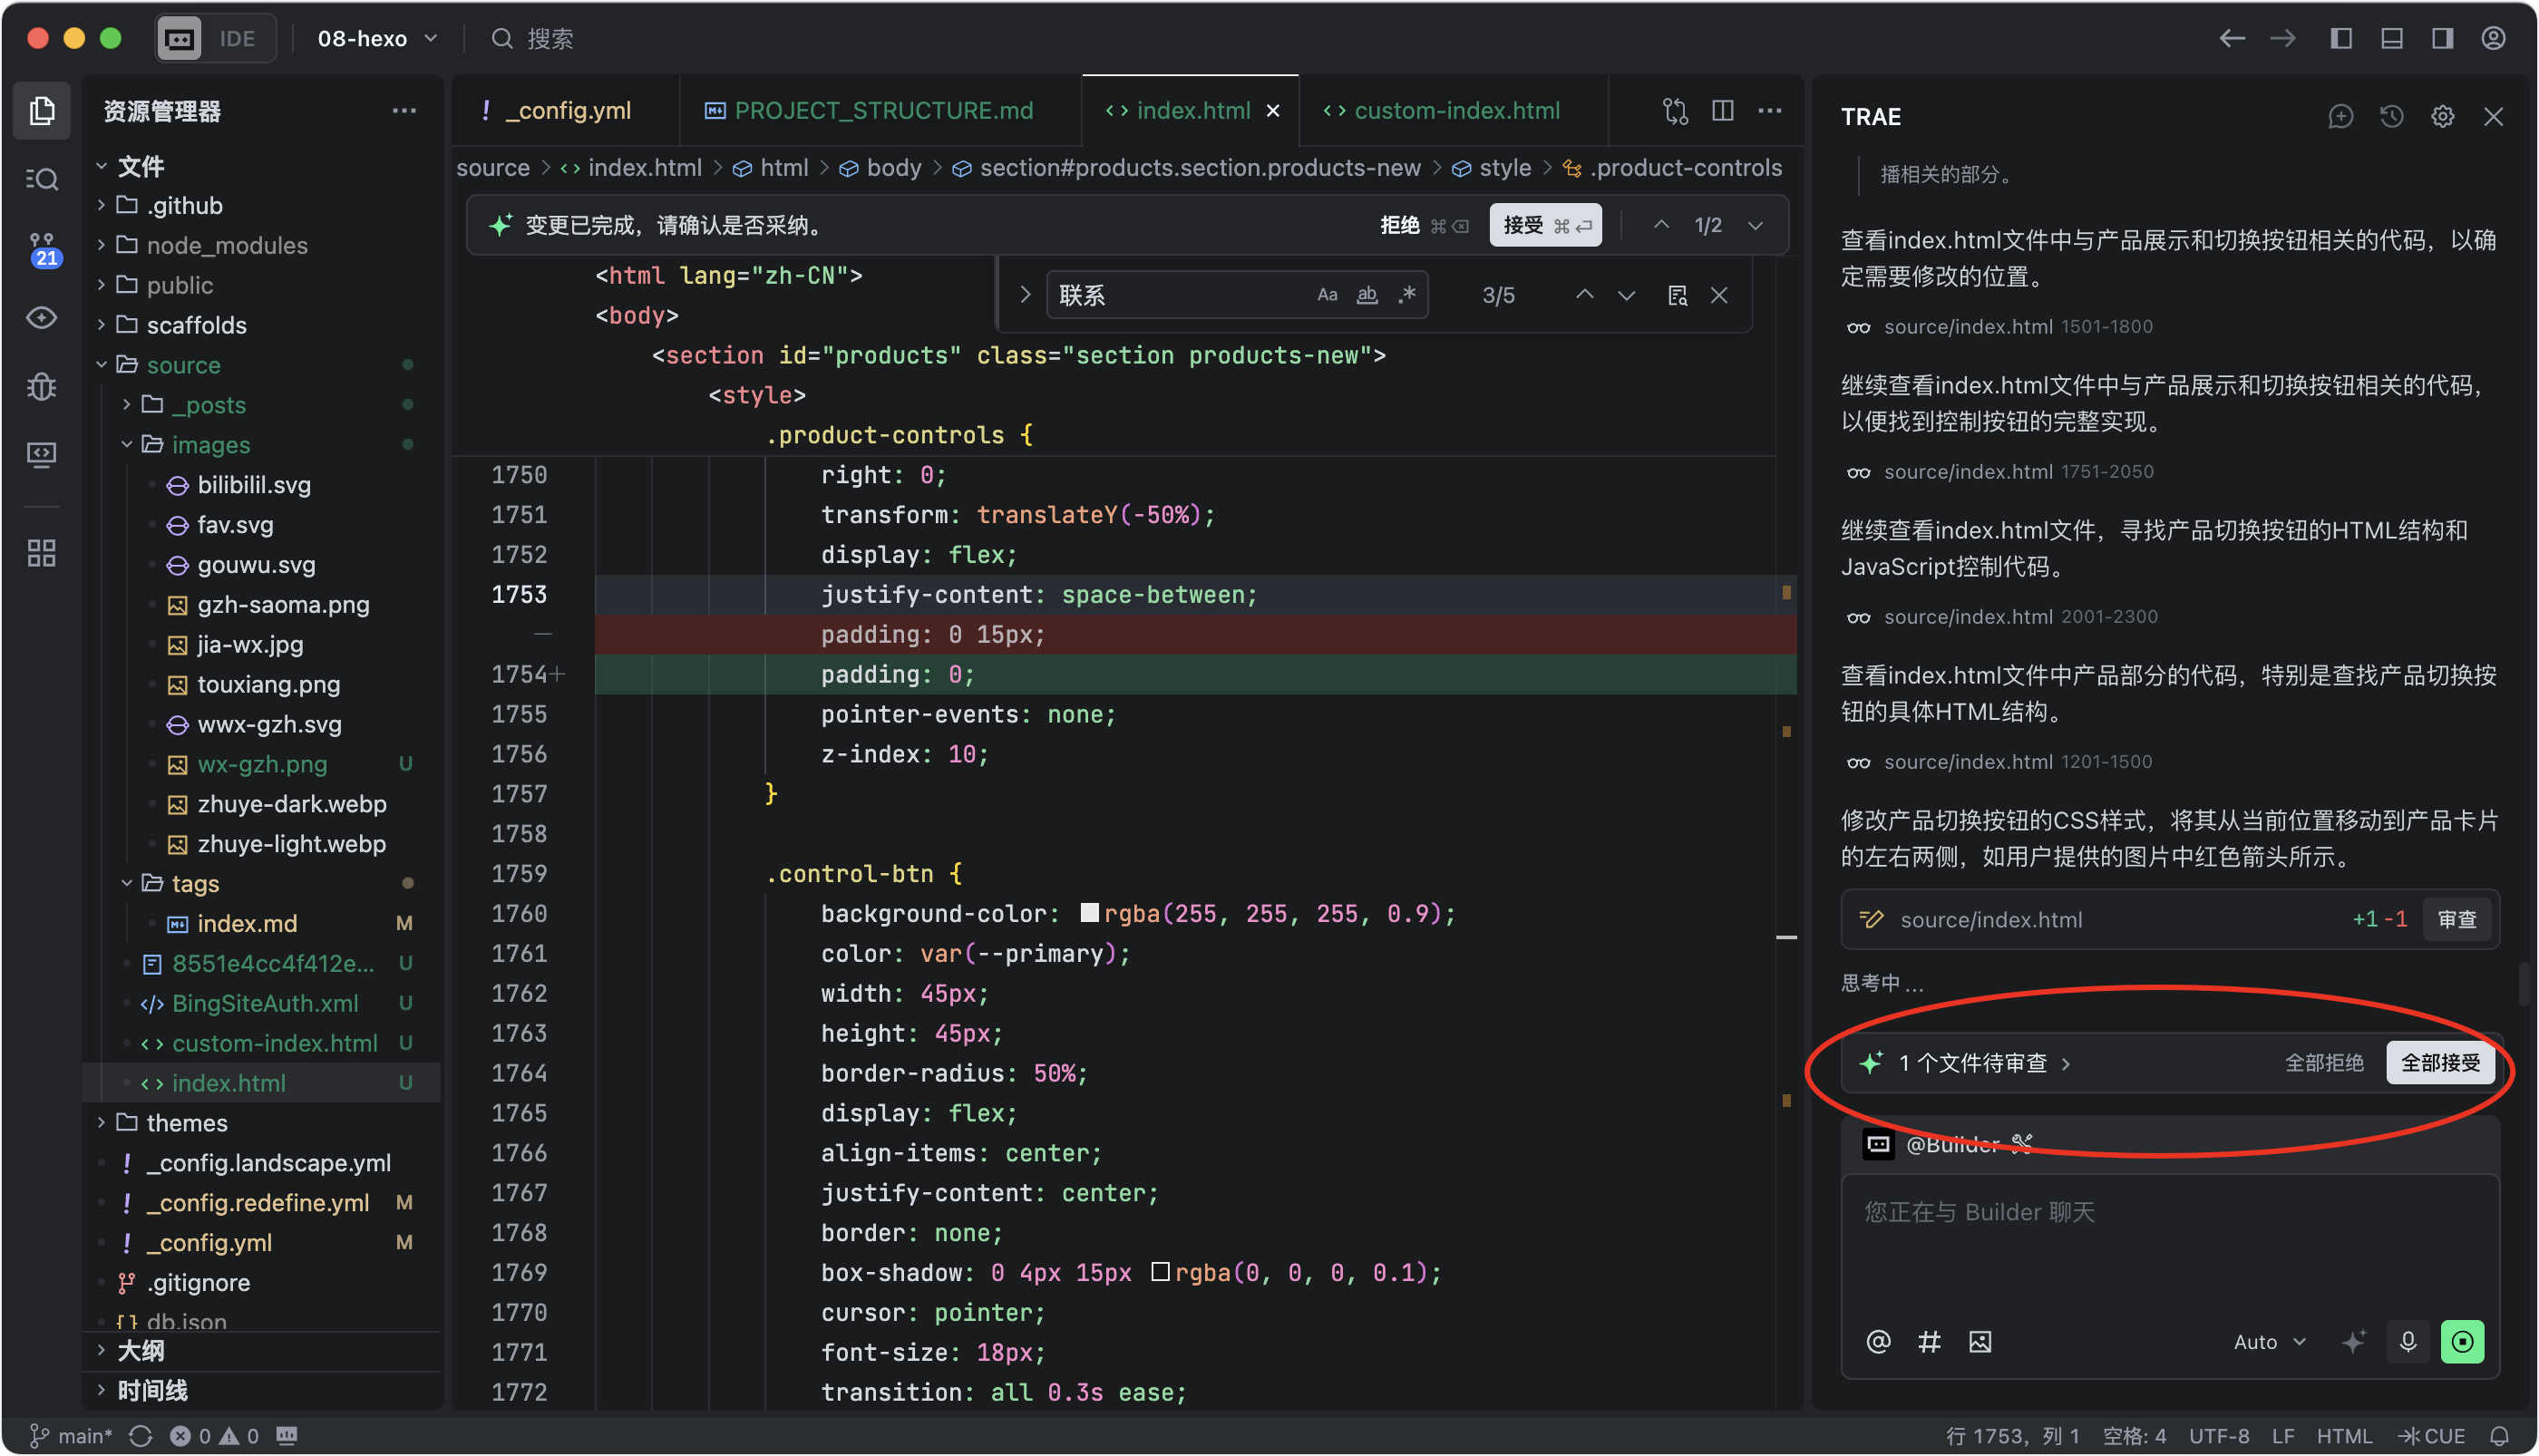
Task: Click the 全部接受 accept all button
Action: pyautogui.click(x=2440, y=1062)
